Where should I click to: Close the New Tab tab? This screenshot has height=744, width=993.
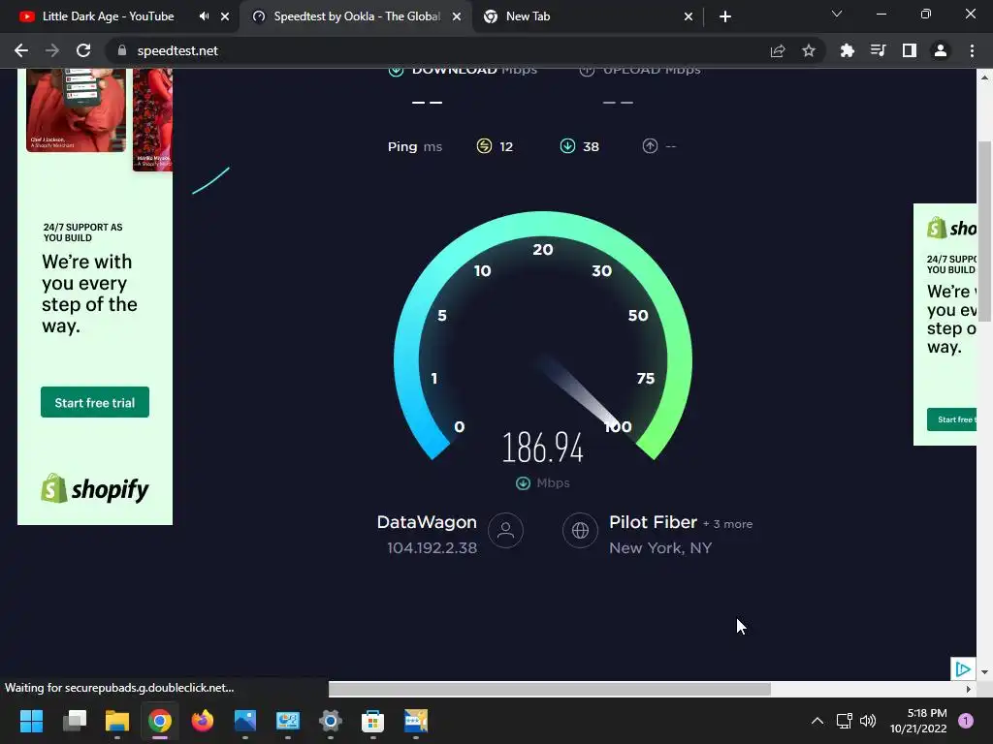[689, 16]
